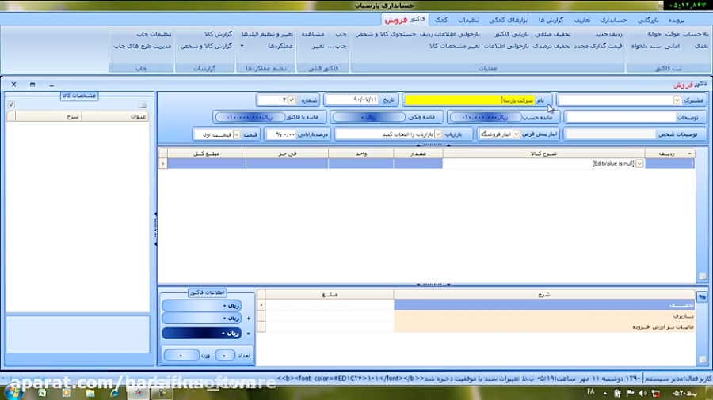Click the Windows Start orb
This screenshot has height=400, width=713.
pyautogui.click(x=15, y=391)
